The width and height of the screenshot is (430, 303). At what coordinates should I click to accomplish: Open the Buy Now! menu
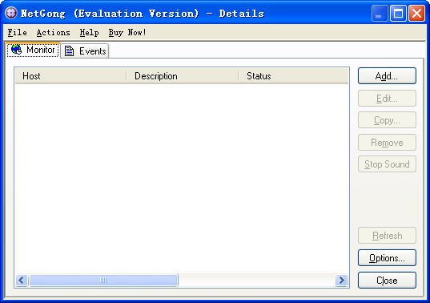click(x=127, y=32)
